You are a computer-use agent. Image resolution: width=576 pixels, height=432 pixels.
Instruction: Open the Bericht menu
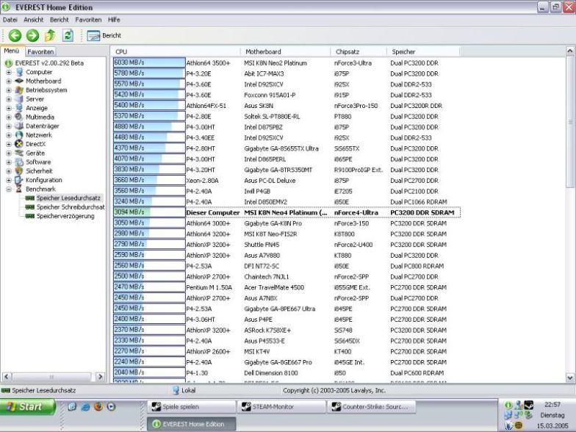coord(59,20)
